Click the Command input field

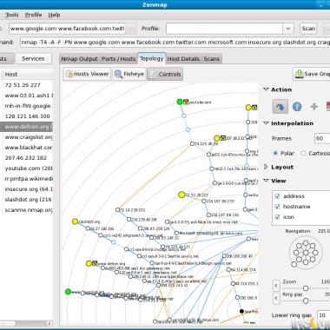(x=175, y=43)
